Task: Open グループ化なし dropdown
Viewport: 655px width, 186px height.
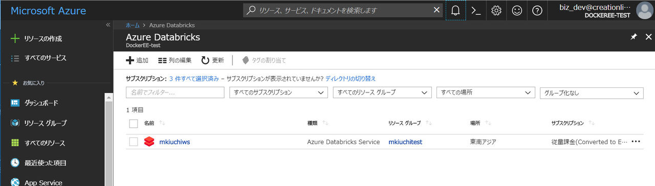Action: [x=592, y=93]
